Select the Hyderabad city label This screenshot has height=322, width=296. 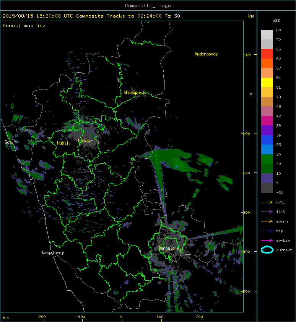coord(205,54)
